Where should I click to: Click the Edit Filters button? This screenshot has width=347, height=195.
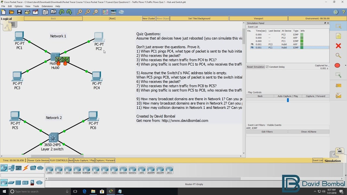coord(267,132)
